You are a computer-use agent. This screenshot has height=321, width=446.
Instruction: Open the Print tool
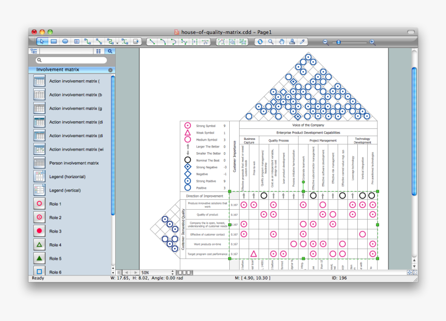pos(291,41)
